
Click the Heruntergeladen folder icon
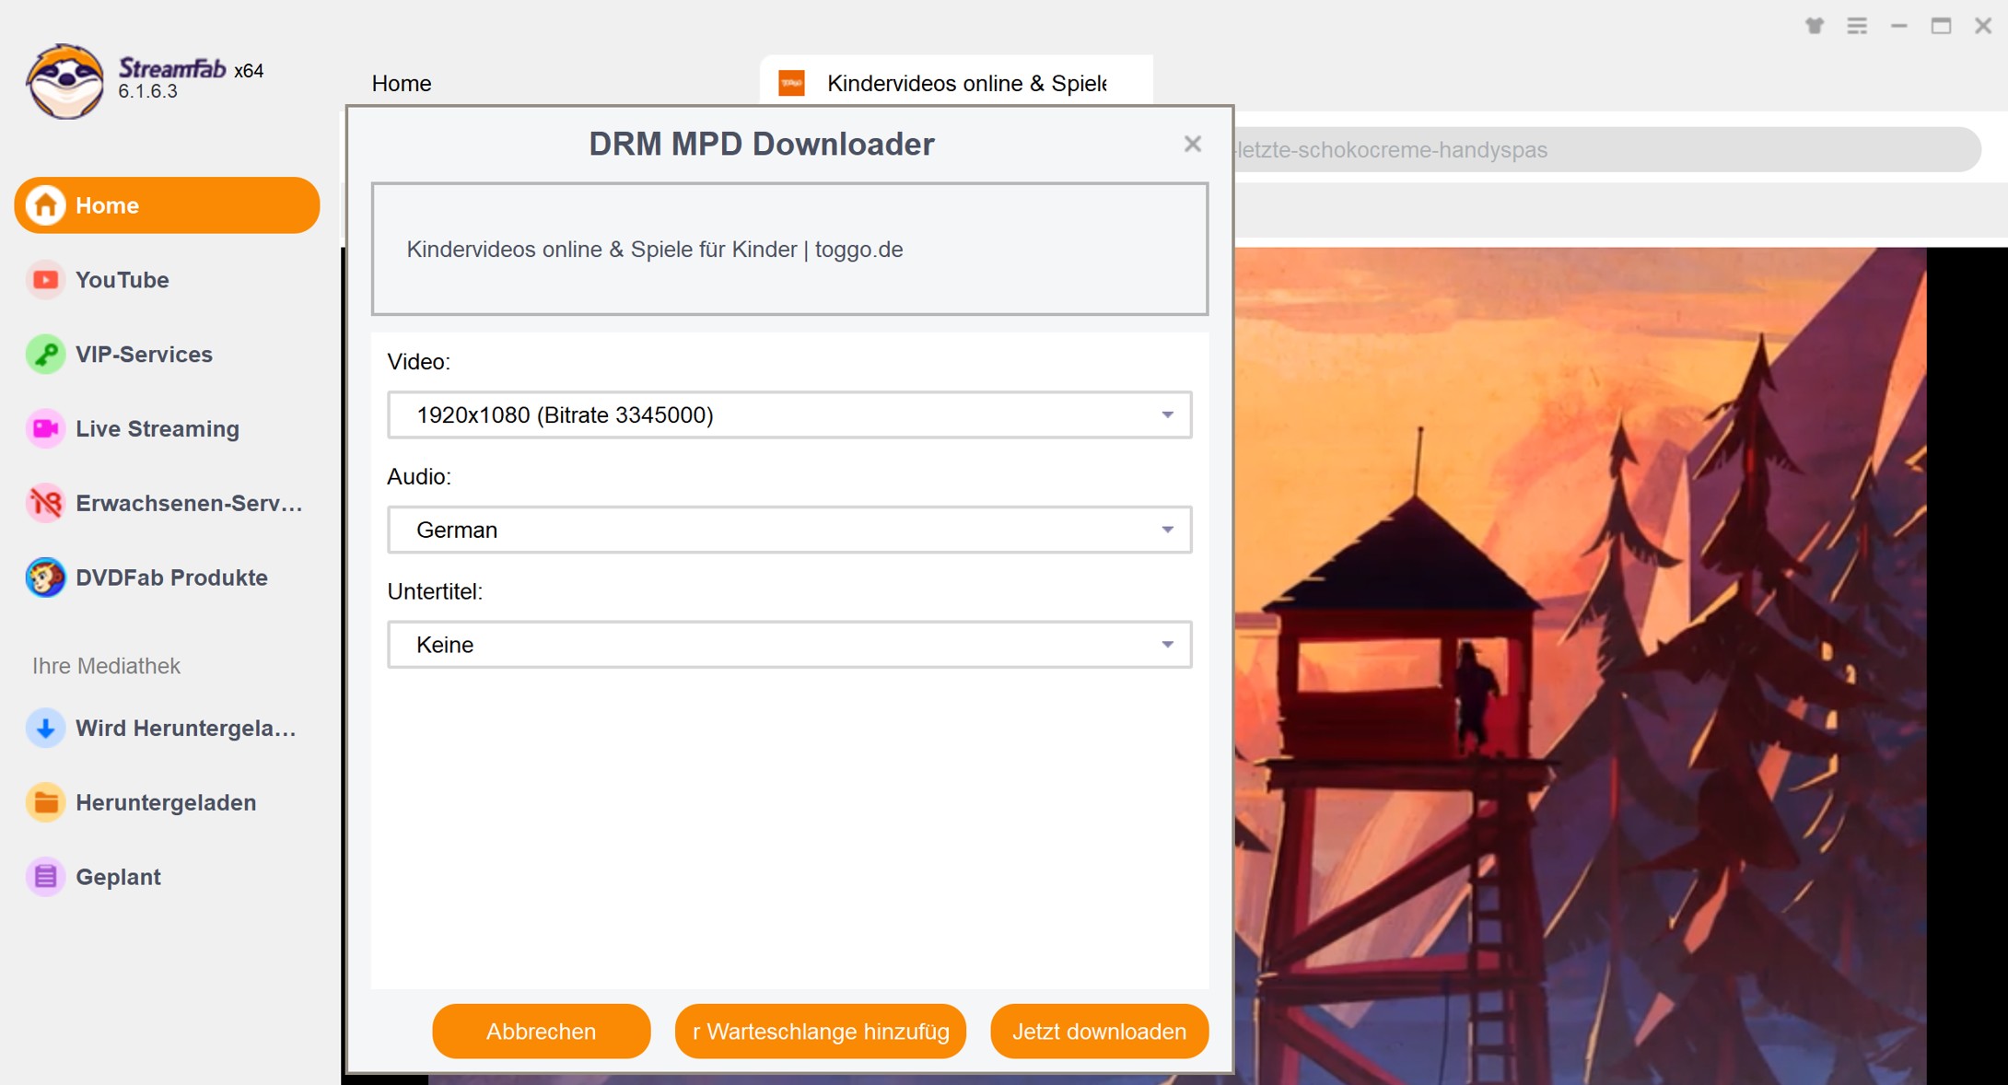click(45, 803)
